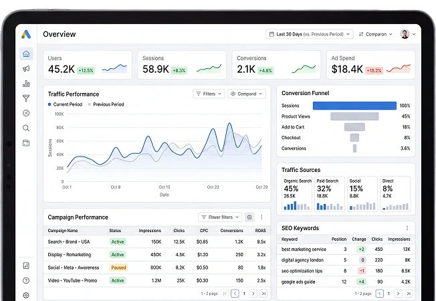Select the Social traffic source card
Screen dimensions: 436x301
[362, 194]
